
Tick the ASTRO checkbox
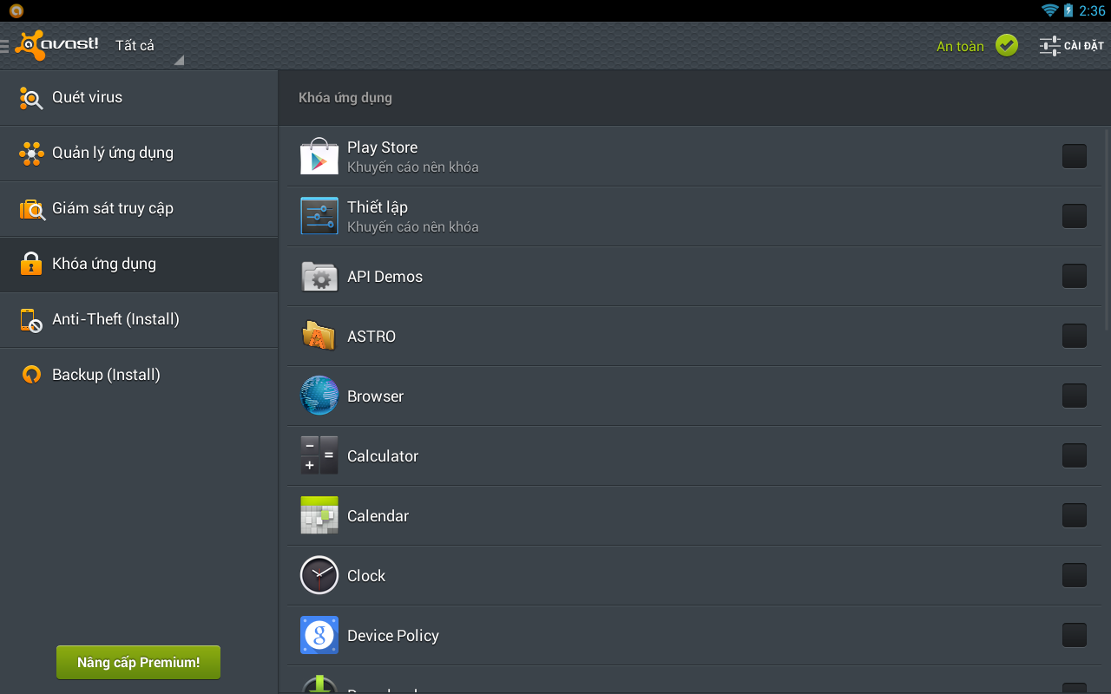[1075, 336]
